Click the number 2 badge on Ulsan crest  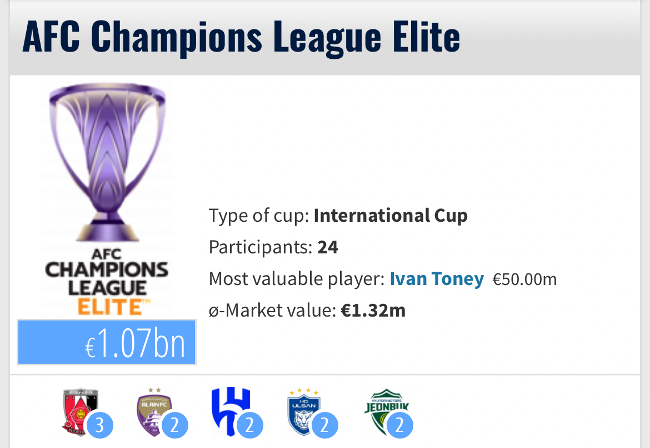pyautogui.click(x=324, y=426)
